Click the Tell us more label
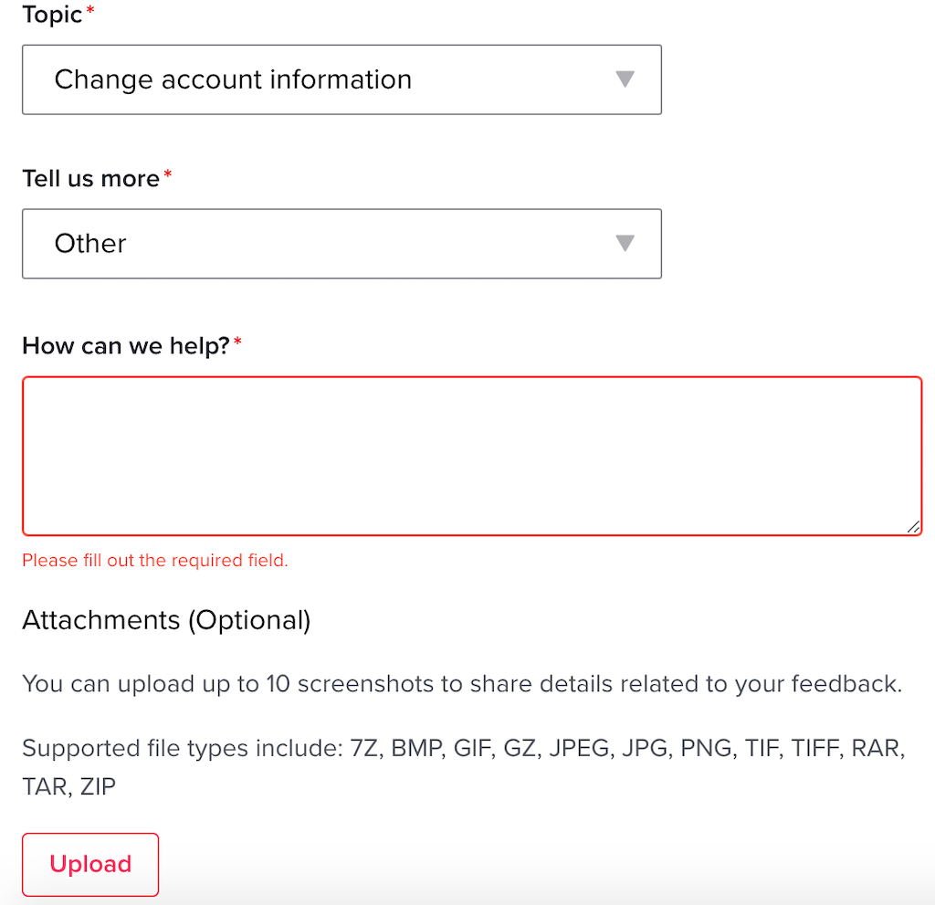The height and width of the screenshot is (905, 935). pos(90,178)
